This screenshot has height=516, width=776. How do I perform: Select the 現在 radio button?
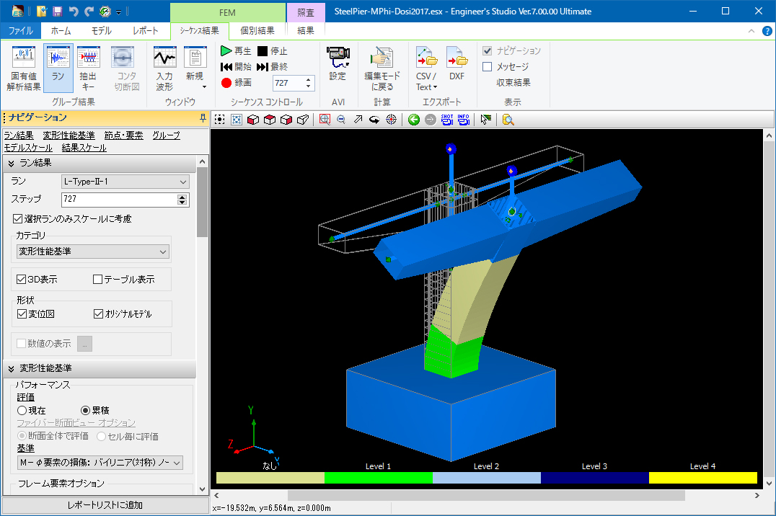[x=22, y=409]
